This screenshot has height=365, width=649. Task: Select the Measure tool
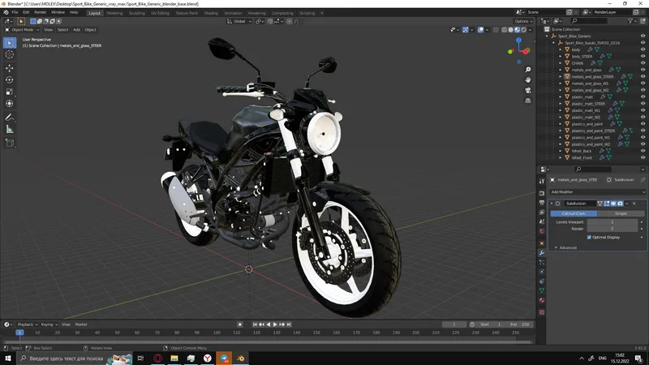tap(10, 130)
